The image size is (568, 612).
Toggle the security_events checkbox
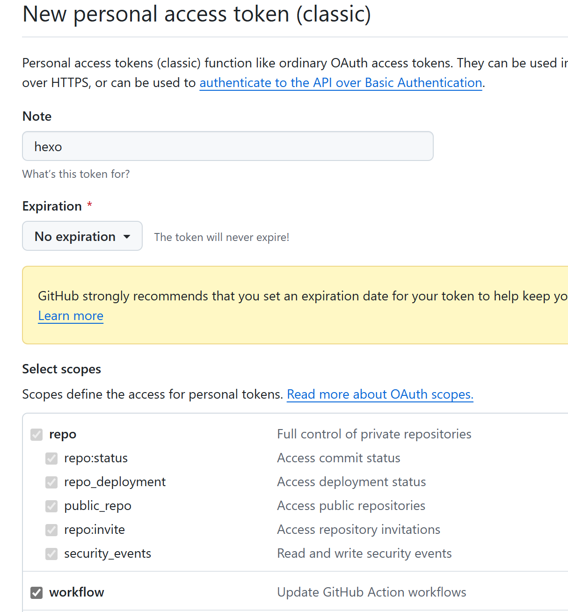51,554
